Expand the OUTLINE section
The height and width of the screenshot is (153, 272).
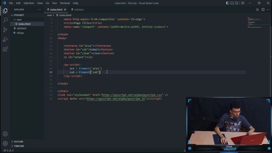click(18, 142)
